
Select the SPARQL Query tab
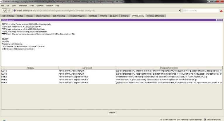[x=138, y=16]
